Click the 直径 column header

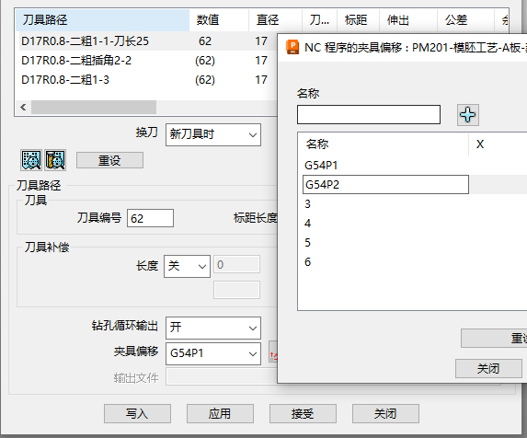click(275, 20)
